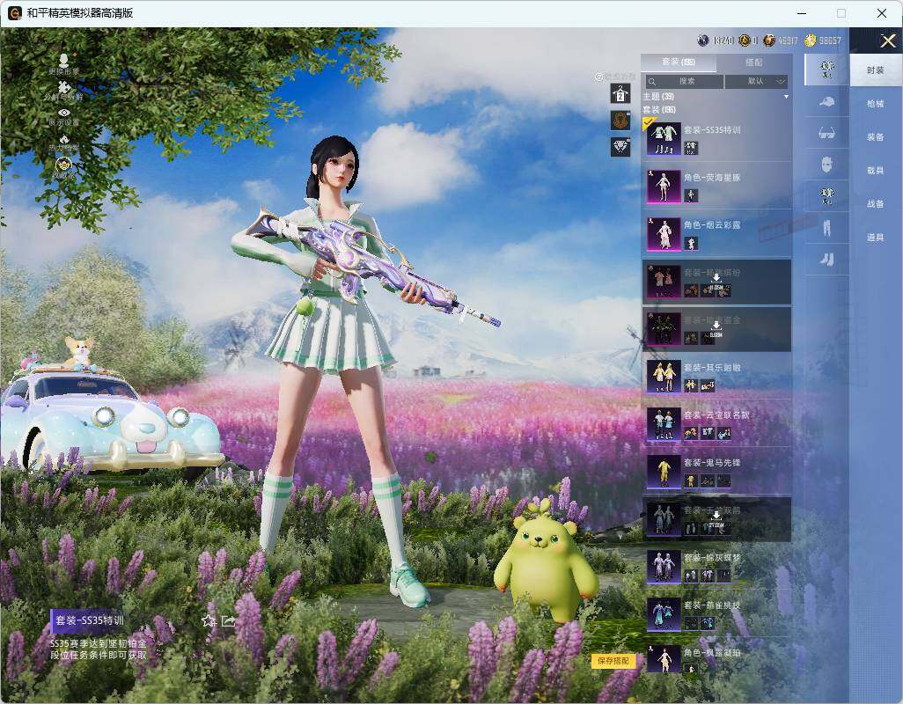Click the orange lion emblem square icon

[x=620, y=121]
